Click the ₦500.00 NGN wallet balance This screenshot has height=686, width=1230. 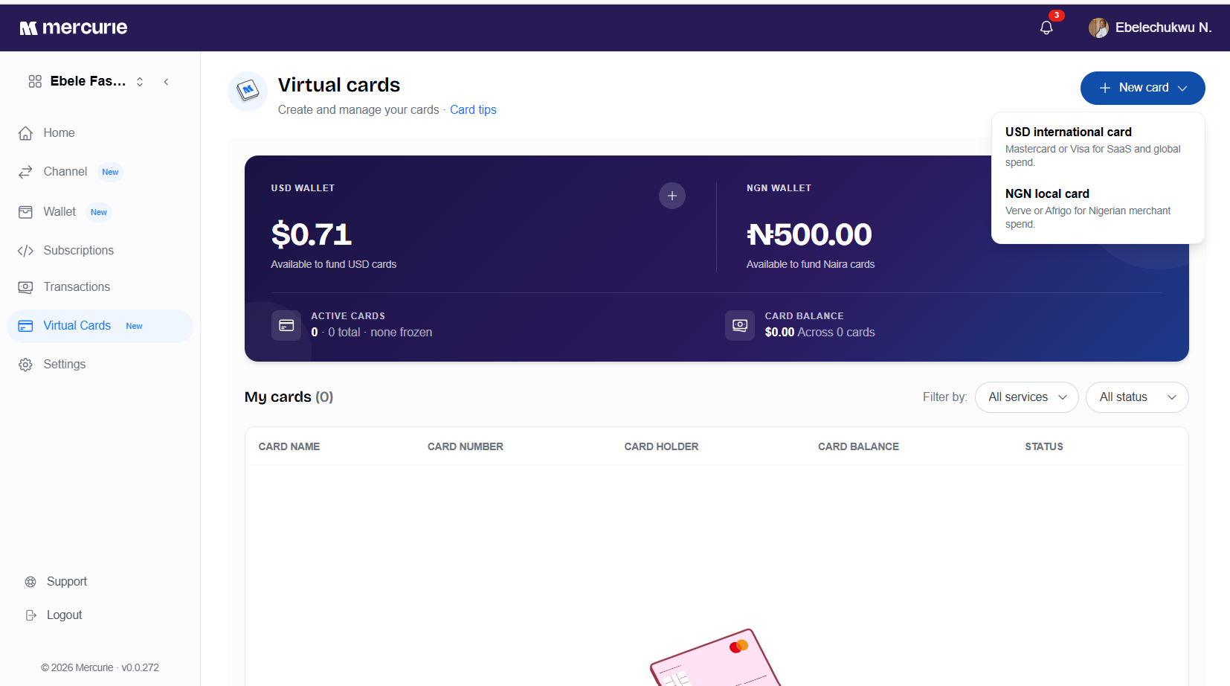pos(809,234)
